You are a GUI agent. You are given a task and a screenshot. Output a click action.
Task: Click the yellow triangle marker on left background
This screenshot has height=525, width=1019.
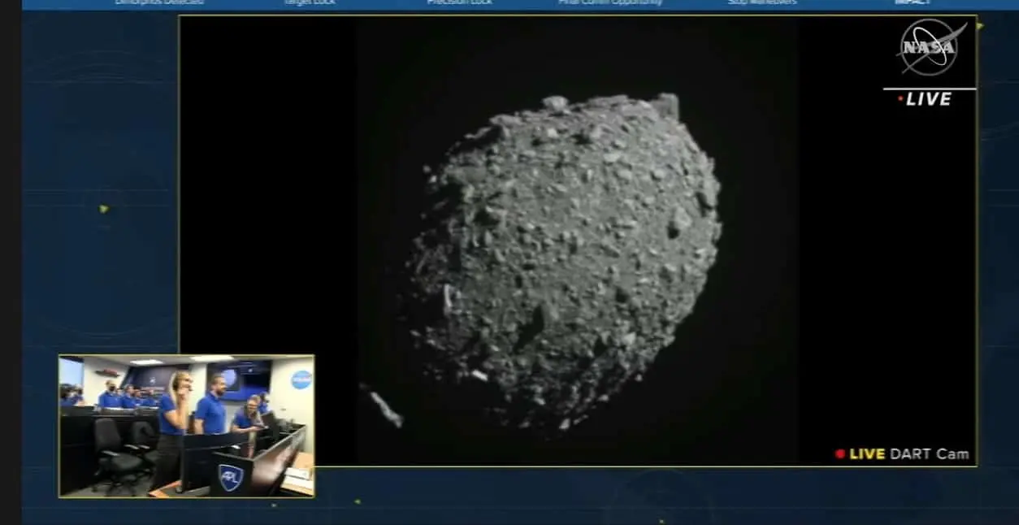tap(104, 209)
